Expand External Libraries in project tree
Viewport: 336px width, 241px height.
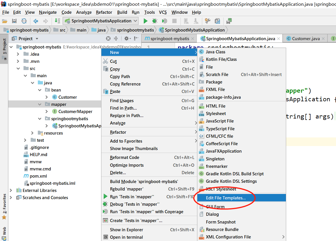click(x=11, y=191)
